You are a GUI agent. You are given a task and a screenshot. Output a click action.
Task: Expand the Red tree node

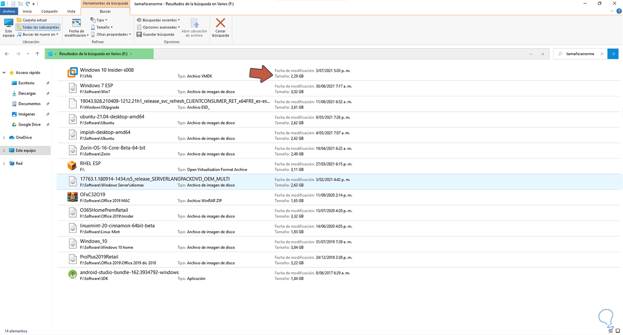click(4, 164)
